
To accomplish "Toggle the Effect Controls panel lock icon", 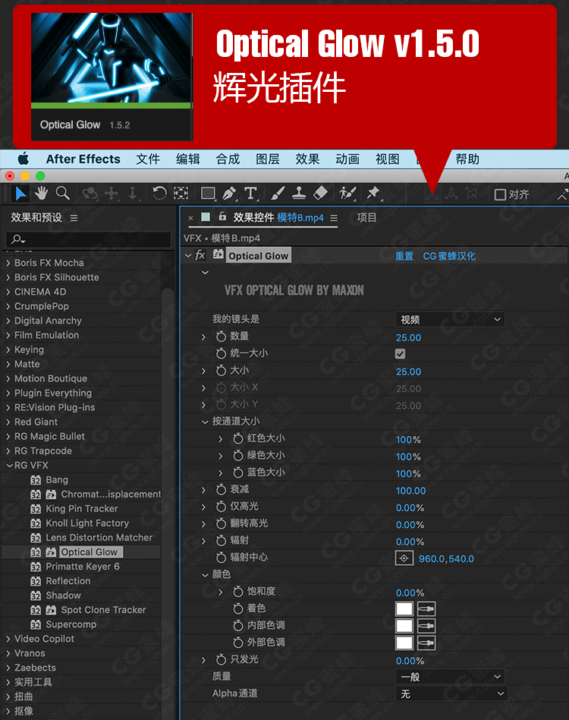I will [222, 216].
